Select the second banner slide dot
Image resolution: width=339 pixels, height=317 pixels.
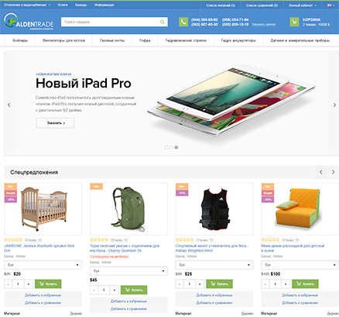[171, 147]
